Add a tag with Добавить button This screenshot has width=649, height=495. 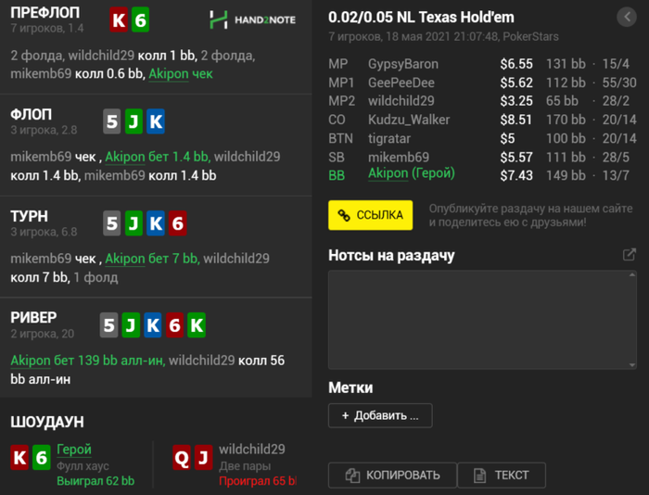tap(380, 415)
